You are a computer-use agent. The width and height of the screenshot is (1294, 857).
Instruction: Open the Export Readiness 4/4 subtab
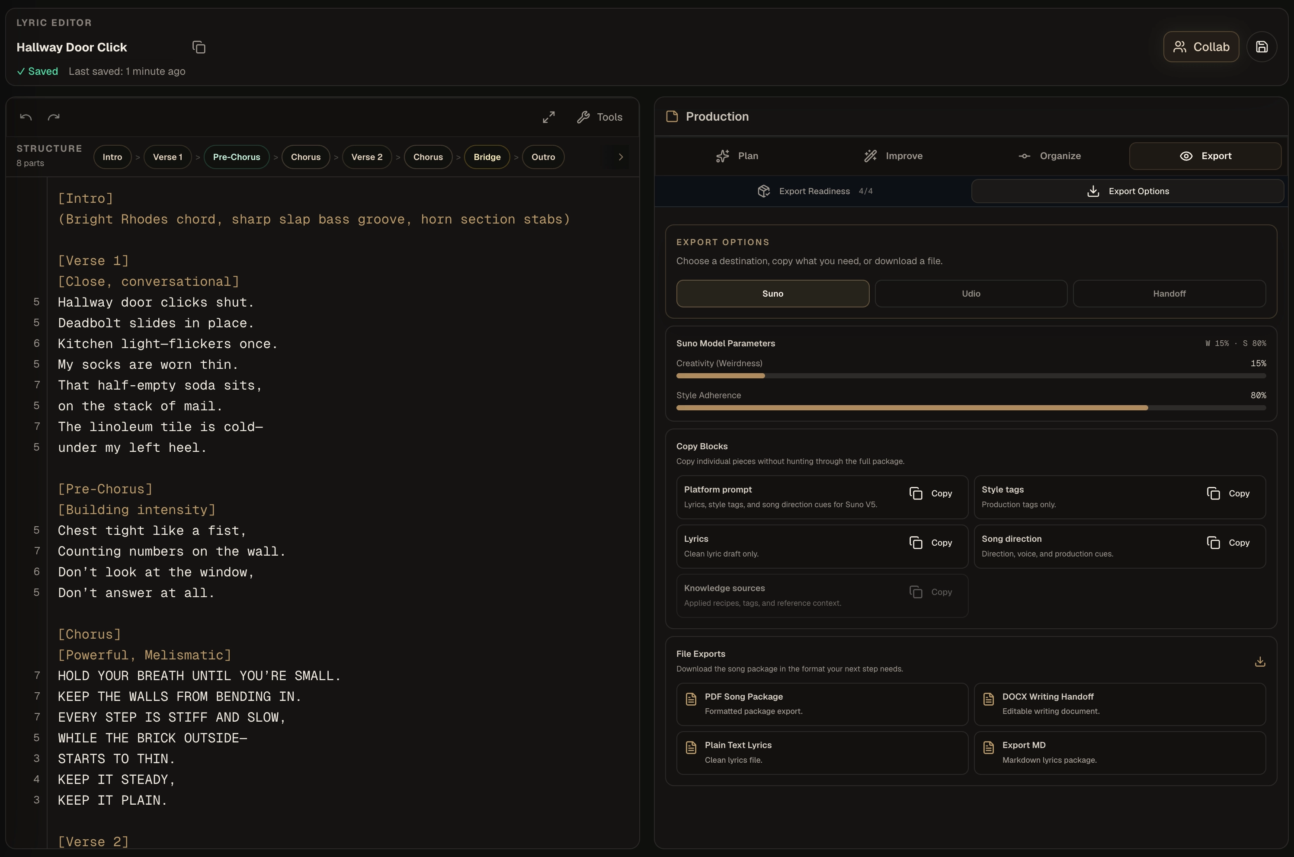814,191
